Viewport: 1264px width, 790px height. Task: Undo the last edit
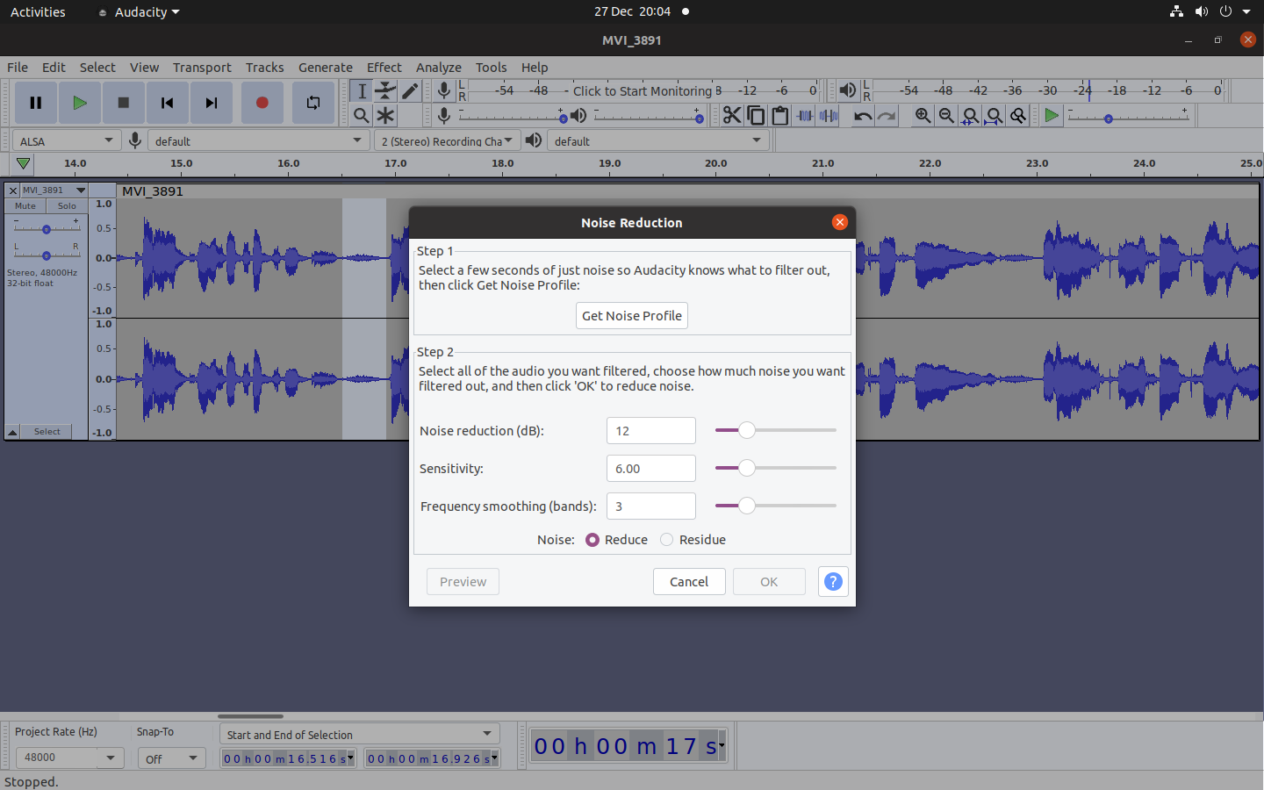[861, 115]
